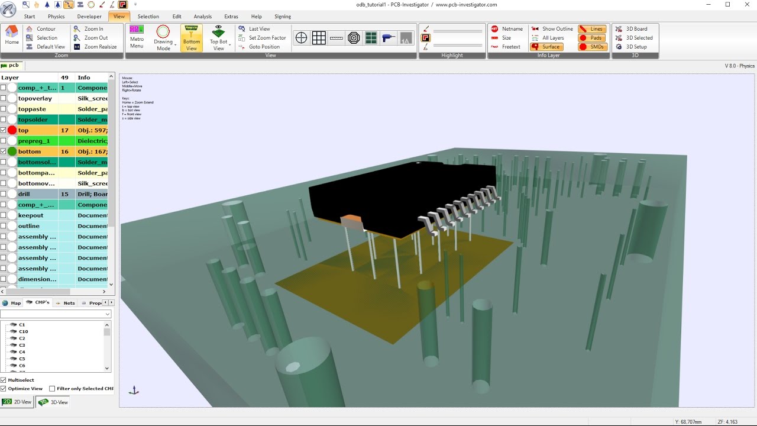Image resolution: width=757 pixels, height=426 pixels.
Task: Select the hand pan icon in the quick access toolbar
Action: pos(37,5)
